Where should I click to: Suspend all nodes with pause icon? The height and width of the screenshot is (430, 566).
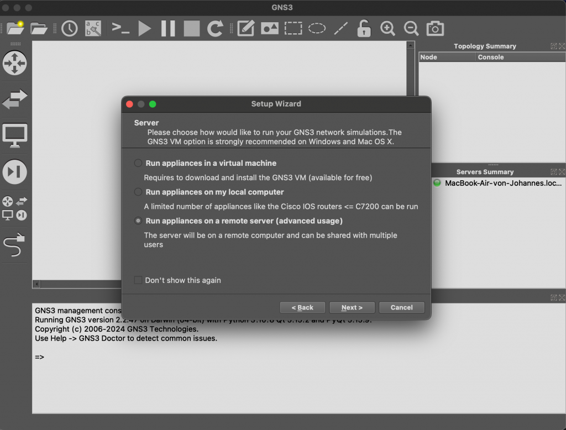(168, 28)
